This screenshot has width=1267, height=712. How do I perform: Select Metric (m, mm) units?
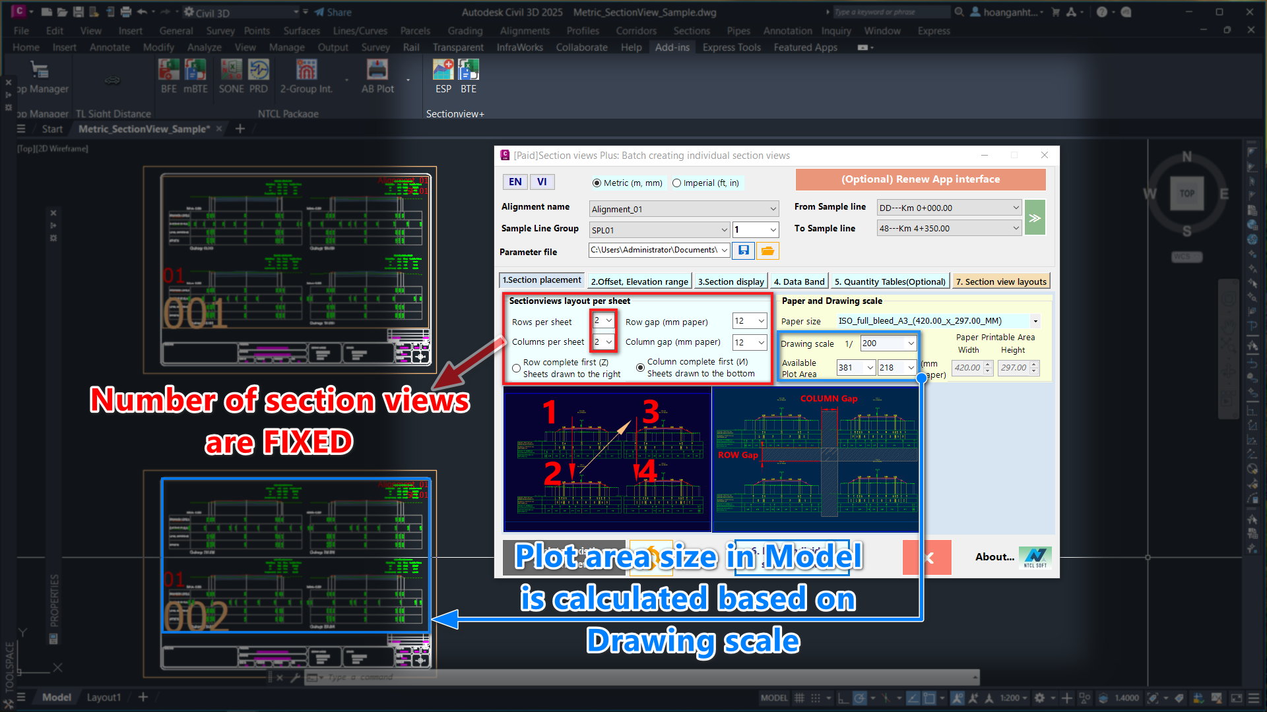(x=597, y=183)
